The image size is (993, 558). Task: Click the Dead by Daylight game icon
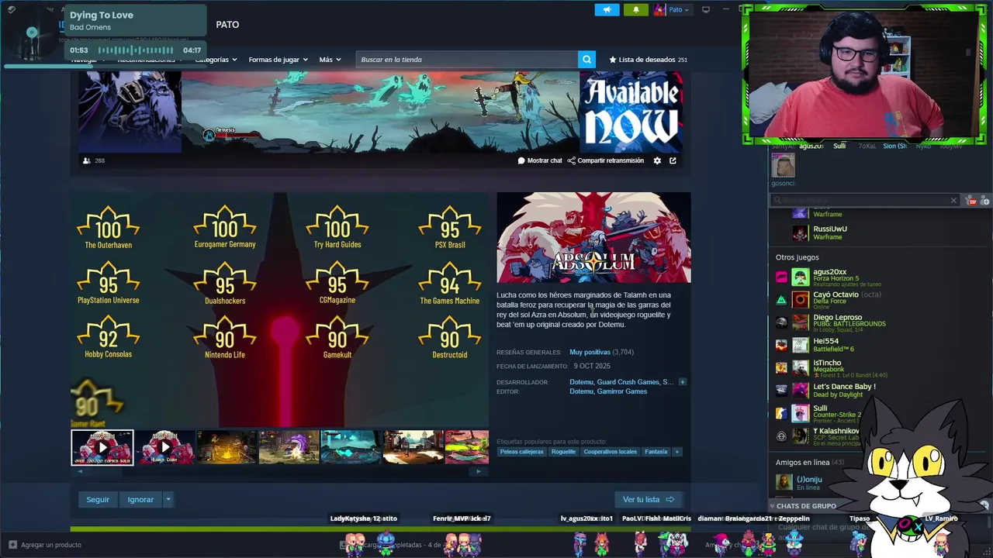[781, 390]
